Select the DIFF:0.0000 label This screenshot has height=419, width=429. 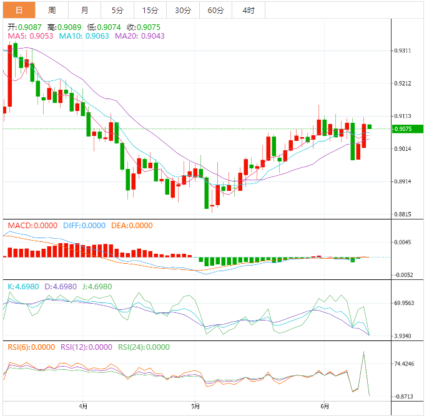point(84,225)
